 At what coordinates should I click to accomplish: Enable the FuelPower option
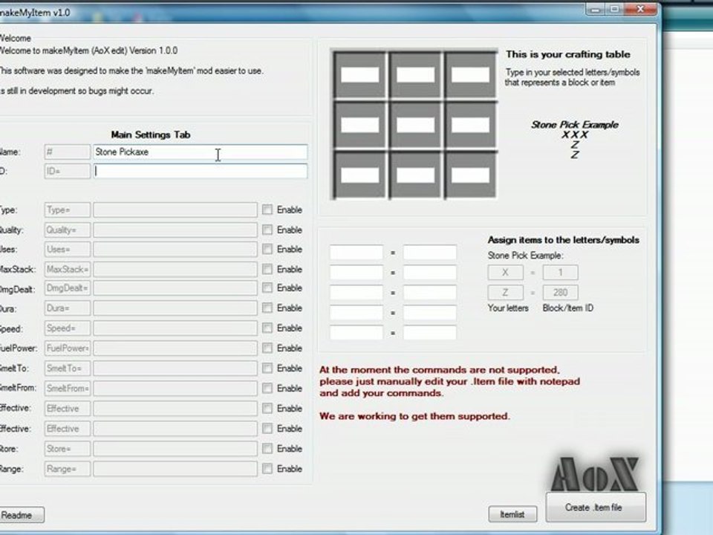(267, 348)
